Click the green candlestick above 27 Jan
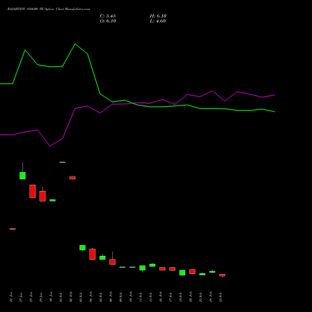 click(22, 175)
